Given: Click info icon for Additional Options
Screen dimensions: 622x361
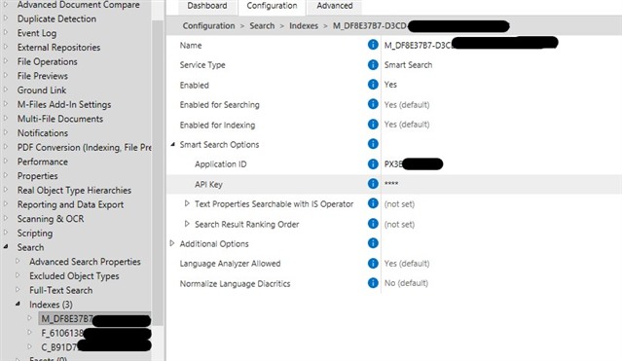Looking at the screenshot, I should (x=373, y=243).
